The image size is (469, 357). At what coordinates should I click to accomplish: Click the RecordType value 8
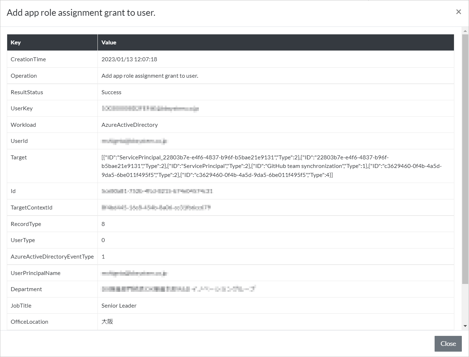[x=103, y=224]
